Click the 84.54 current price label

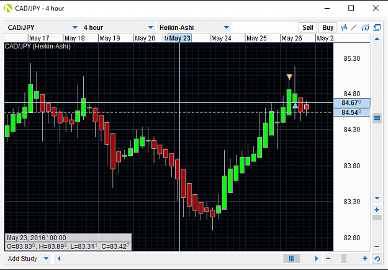[x=351, y=112]
